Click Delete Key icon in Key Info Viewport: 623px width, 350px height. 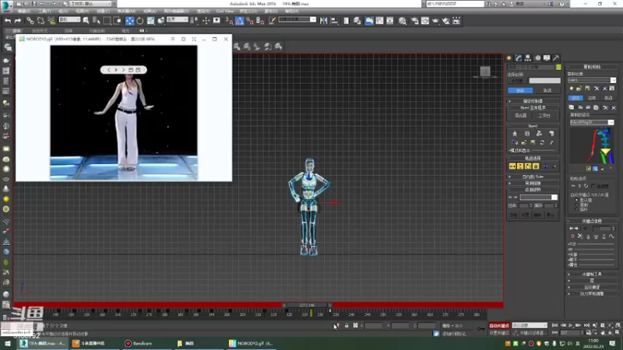click(580, 236)
